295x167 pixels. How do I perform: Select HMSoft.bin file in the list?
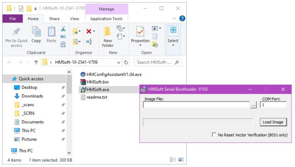click(98, 82)
